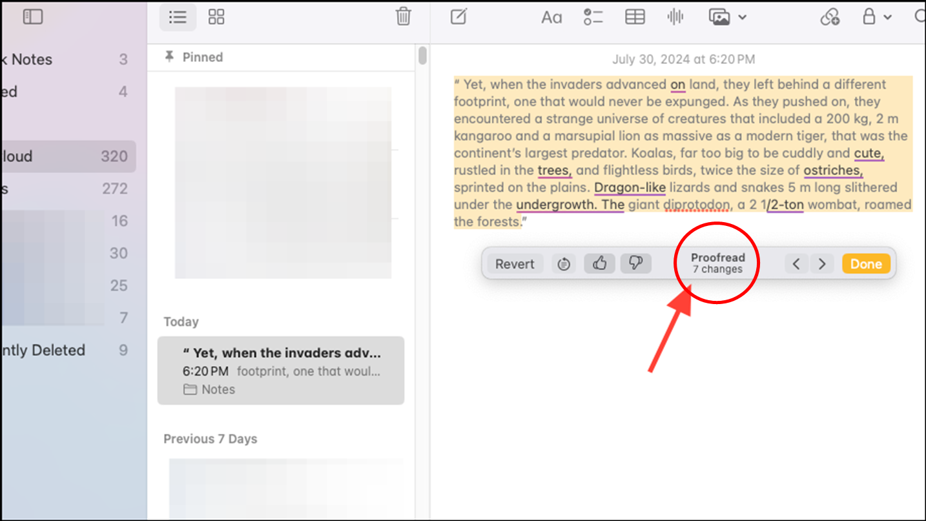Click the "undergrowth. The" correction
This screenshot has width=926, height=521.
[x=570, y=205]
